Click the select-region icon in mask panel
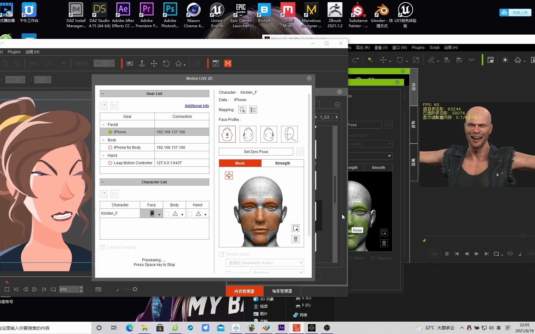The height and width of the screenshot is (334, 535). click(x=296, y=228)
